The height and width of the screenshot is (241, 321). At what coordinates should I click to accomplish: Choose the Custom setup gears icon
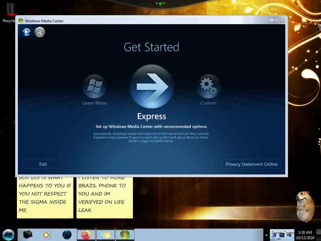pos(208,86)
